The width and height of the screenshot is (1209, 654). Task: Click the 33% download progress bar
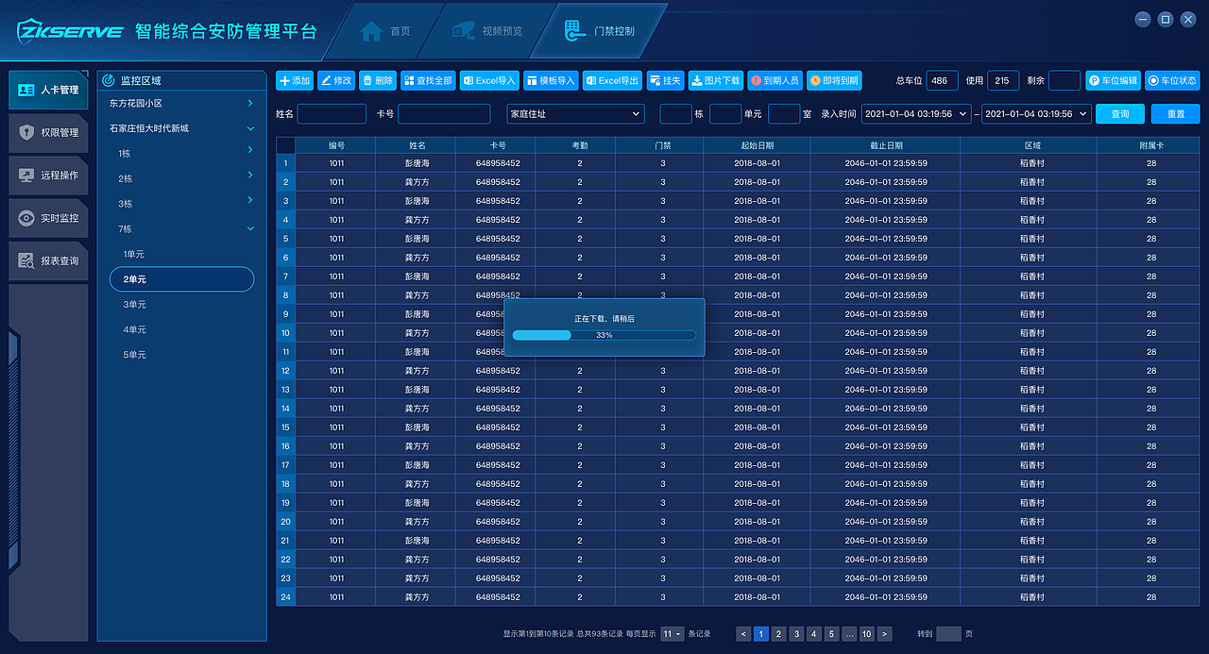coord(604,335)
